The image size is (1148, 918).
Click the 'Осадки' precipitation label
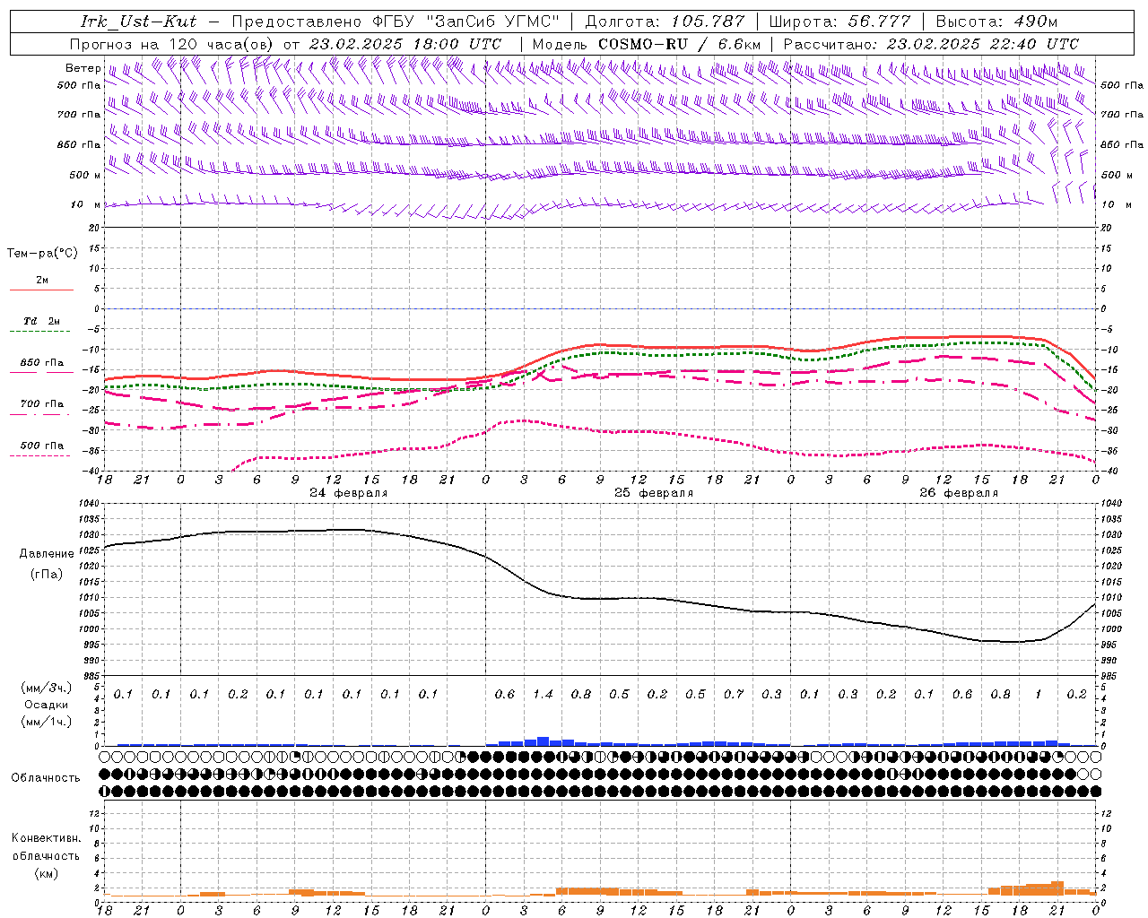coord(47,705)
